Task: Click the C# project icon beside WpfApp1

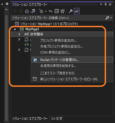Action: [x=22, y=29]
